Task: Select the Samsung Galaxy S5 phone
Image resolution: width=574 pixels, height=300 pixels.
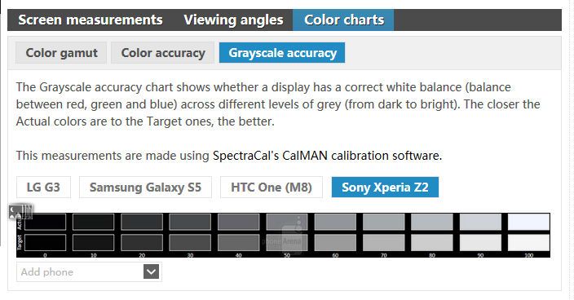Action: 145,187
